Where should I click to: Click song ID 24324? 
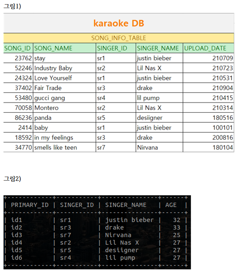coord(18,78)
